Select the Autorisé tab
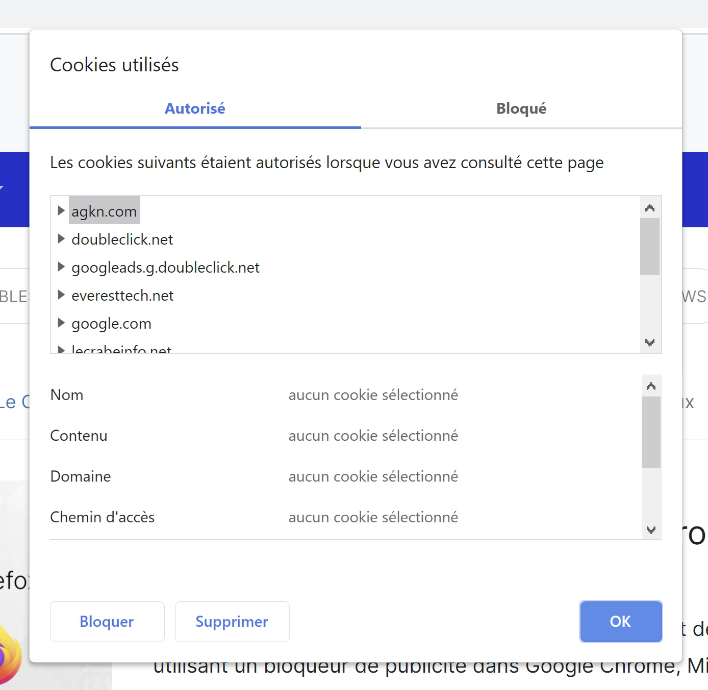 click(195, 109)
